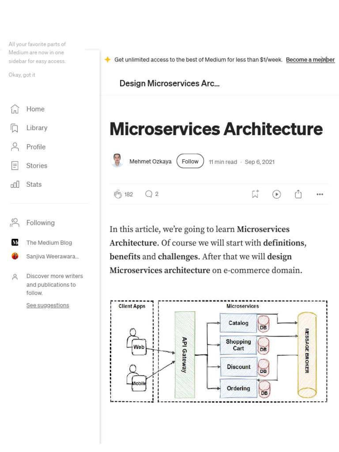Viewport: 339px width, 452px height.
Task: Open Stats in the sidebar
Action: 34,184
